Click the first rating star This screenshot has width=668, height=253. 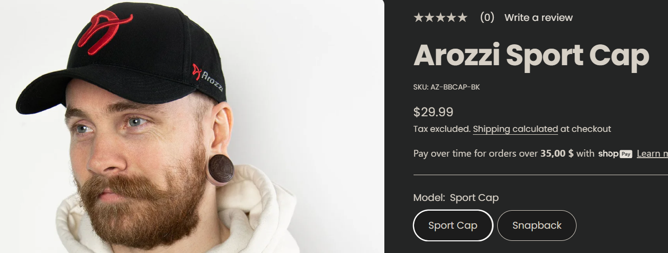pyautogui.click(x=419, y=18)
